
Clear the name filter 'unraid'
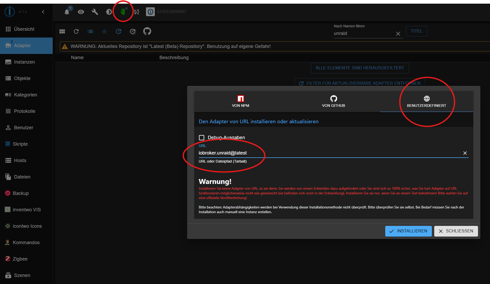click(398, 34)
